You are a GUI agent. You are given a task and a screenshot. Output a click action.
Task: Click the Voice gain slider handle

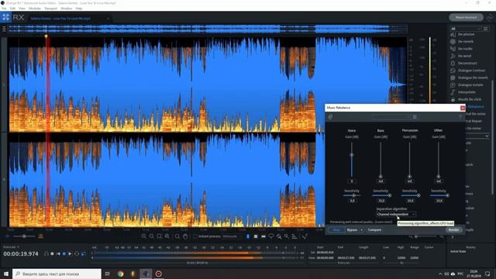tap(351, 155)
